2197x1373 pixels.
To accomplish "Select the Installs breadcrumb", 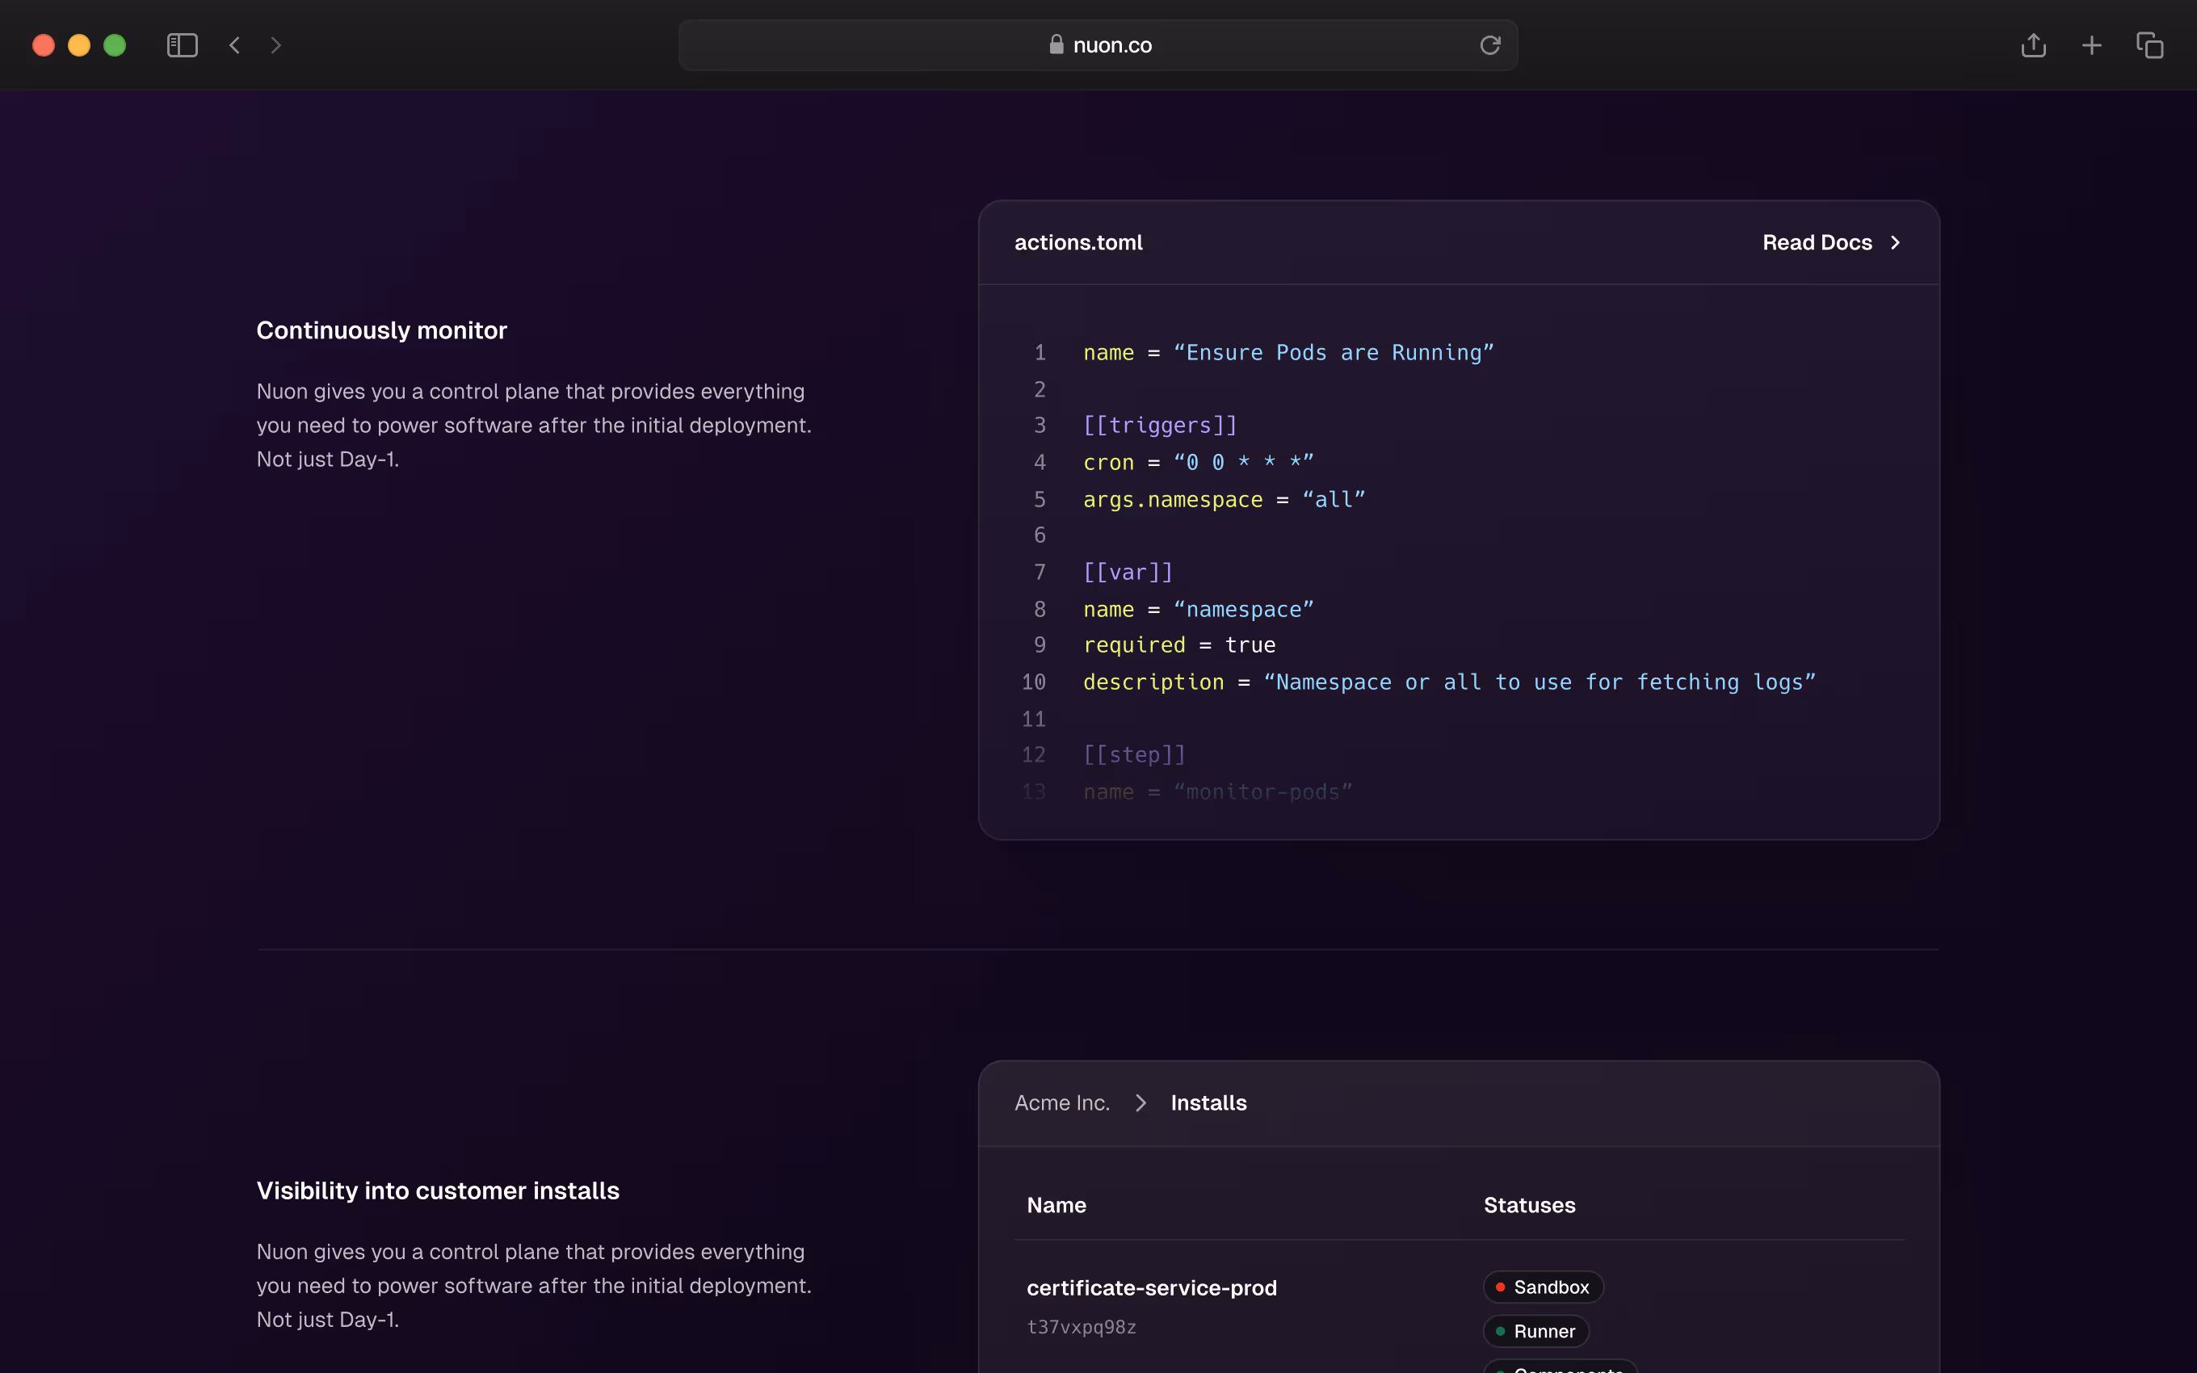I will pyautogui.click(x=1208, y=1102).
